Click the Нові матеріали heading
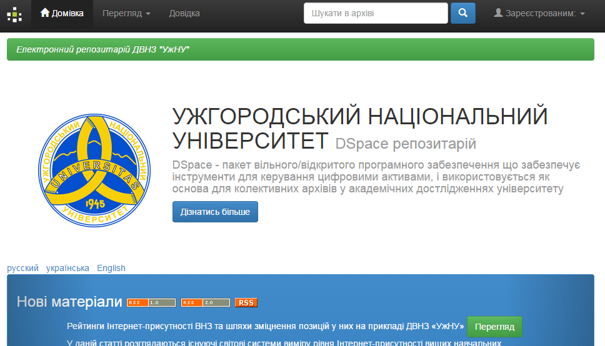The image size is (605, 346). pos(69,302)
